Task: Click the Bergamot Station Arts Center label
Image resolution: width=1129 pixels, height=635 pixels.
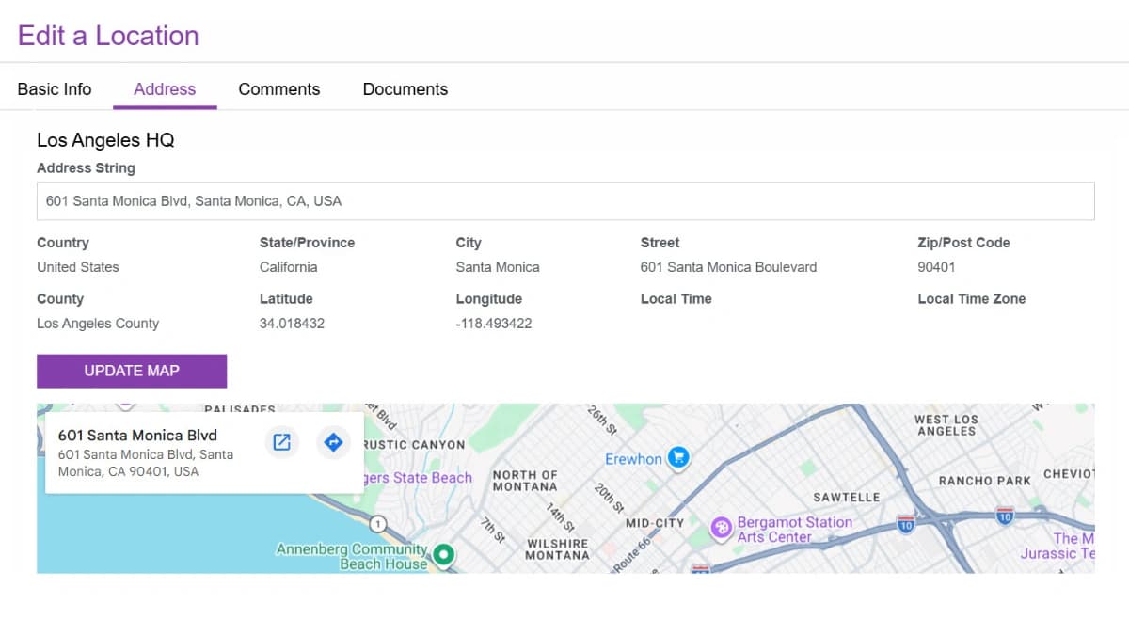Action: (x=795, y=530)
